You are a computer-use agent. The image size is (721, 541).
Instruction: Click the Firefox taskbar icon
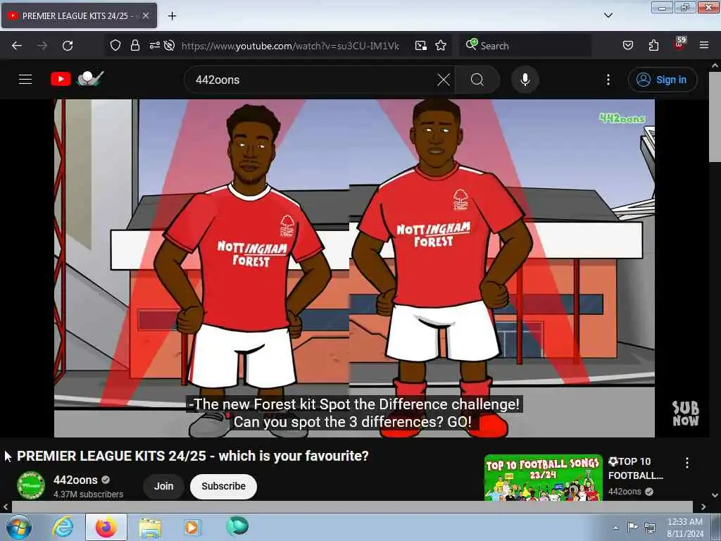tap(106, 527)
